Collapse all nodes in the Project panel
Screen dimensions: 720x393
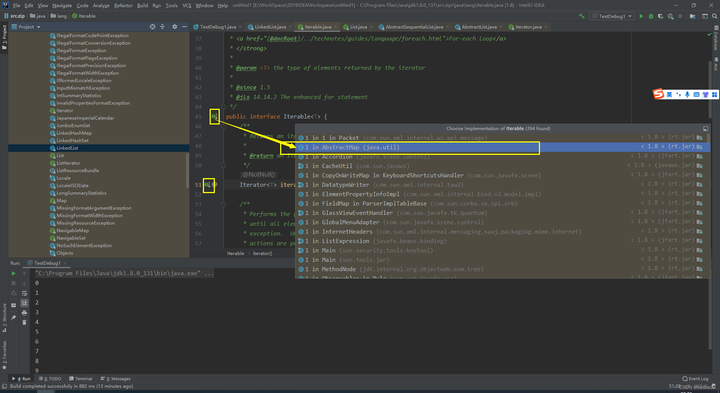pos(162,27)
